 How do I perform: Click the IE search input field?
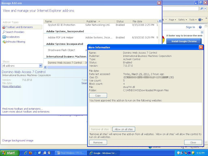coord(181,8)
